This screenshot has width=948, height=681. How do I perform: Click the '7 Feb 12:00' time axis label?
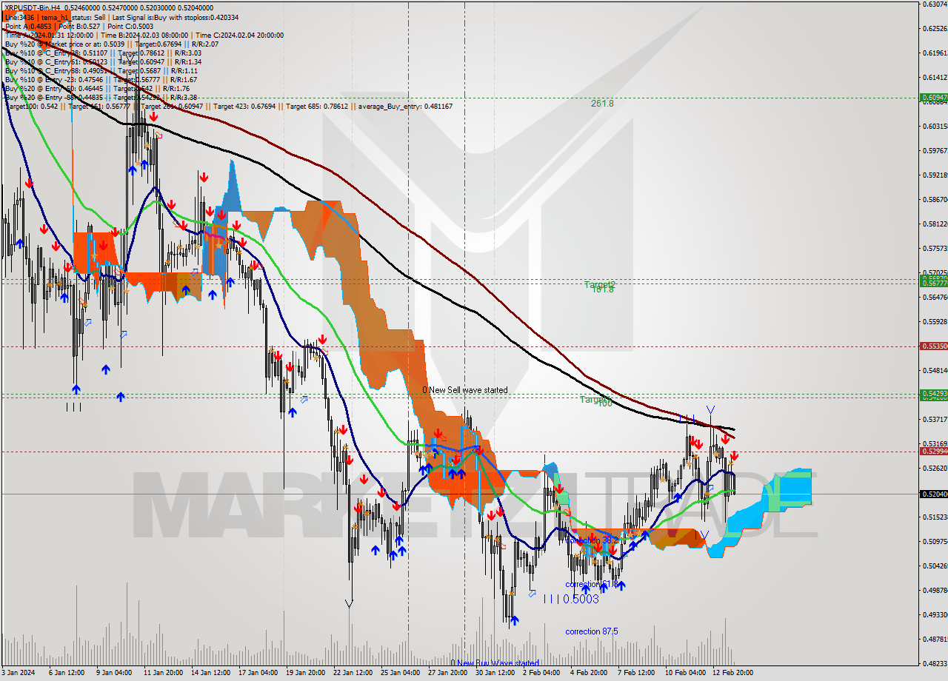pyautogui.click(x=635, y=673)
